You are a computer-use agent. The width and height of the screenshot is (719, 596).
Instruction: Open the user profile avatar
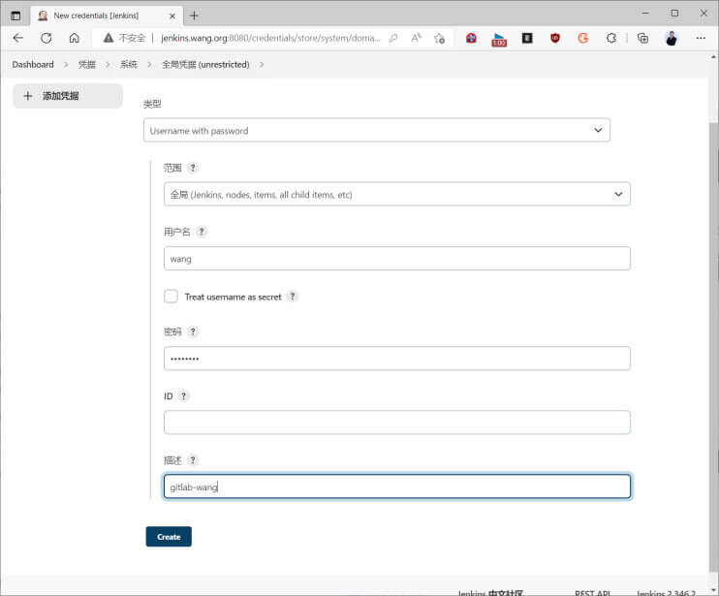point(672,38)
